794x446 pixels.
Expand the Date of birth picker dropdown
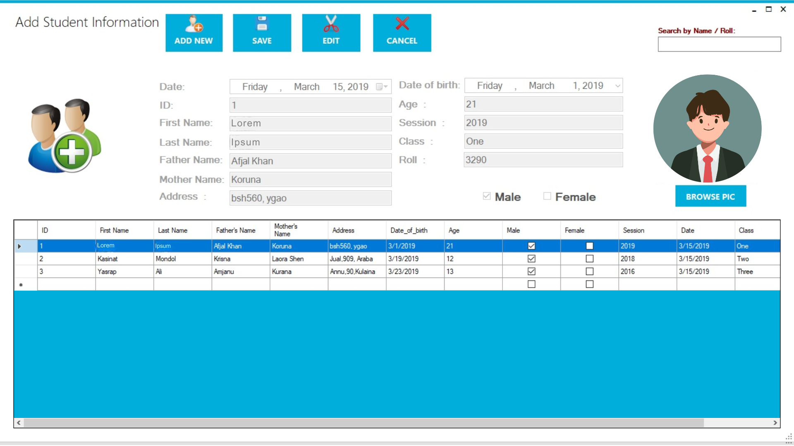pos(617,86)
